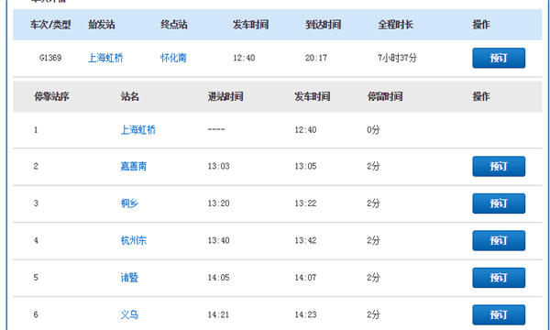Select 嘉善南 departure time 13:05

(x=305, y=166)
